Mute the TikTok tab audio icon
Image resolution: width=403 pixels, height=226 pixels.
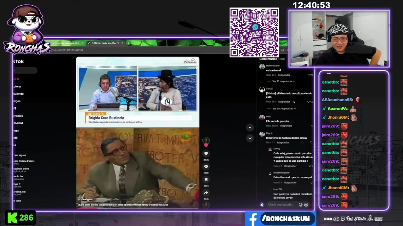118,43
